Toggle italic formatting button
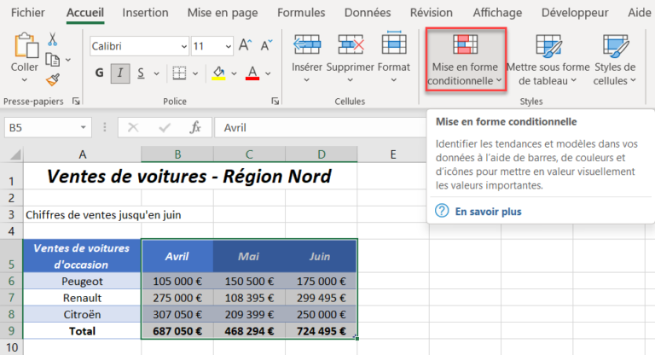The image size is (655, 355). 121,73
